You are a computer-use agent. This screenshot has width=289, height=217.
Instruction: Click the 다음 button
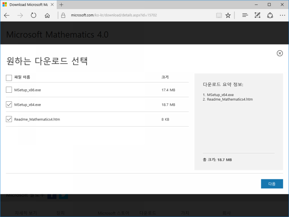click(x=272, y=184)
